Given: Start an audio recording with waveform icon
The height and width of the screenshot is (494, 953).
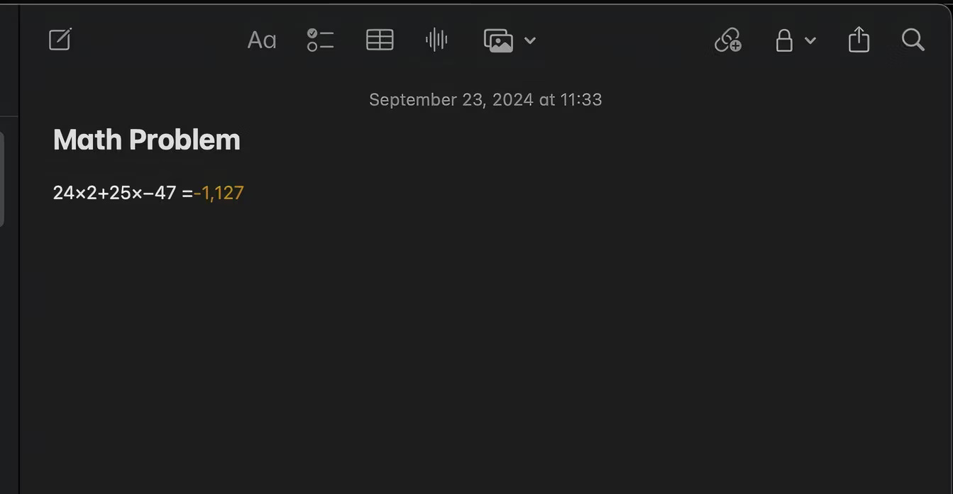Looking at the screenshot, I should pyautogui.click(x=436, y=40).
